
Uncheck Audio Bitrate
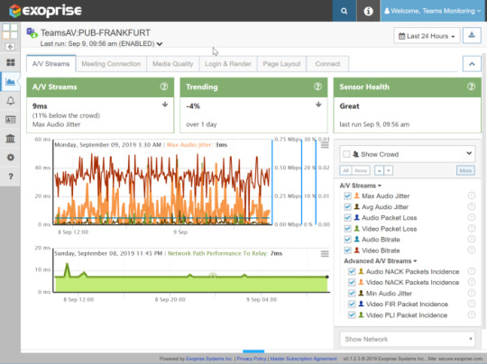click(347, 240)
